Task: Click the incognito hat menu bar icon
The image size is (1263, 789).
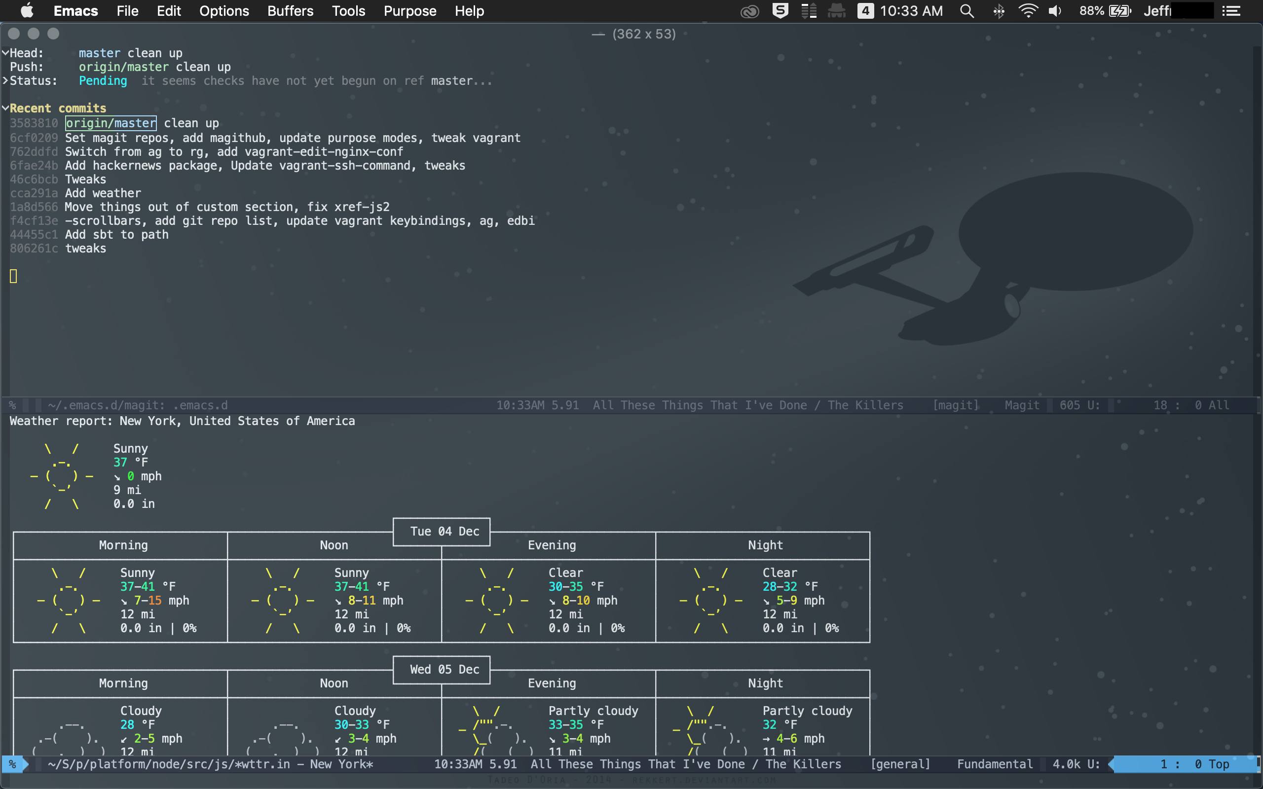Action: coord(837,11)
